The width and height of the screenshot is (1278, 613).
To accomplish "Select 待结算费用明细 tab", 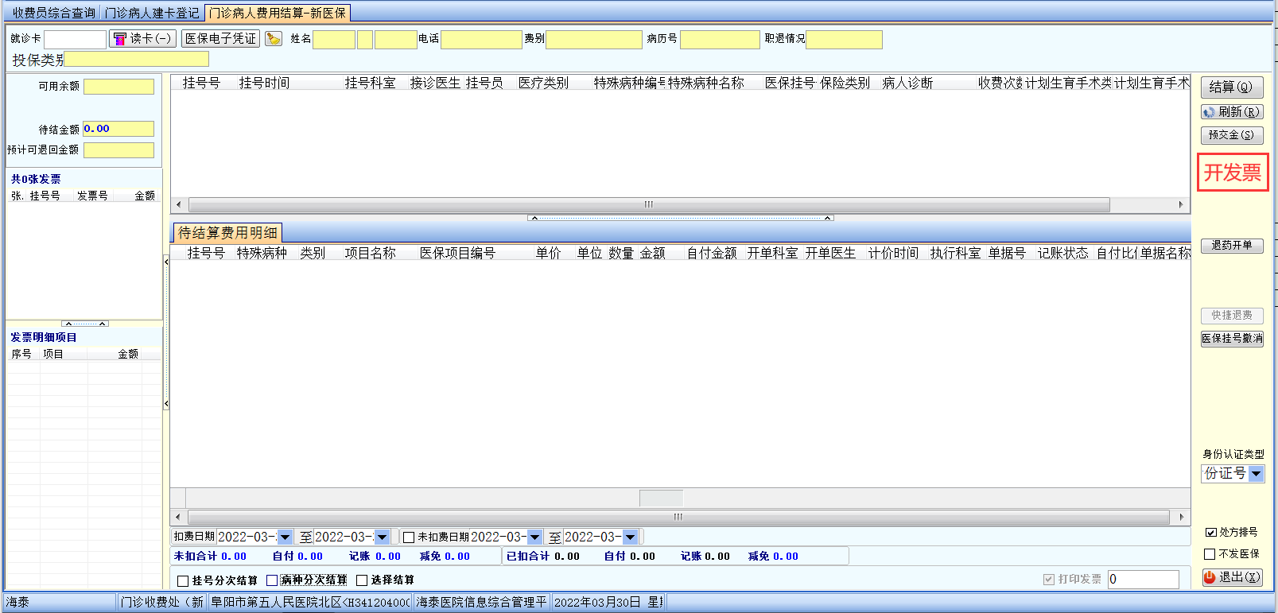I will 227,232.
